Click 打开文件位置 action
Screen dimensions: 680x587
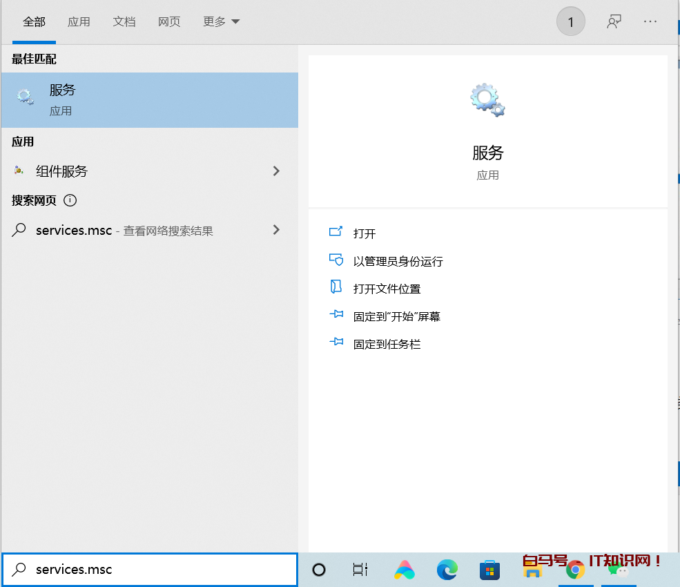[x=387, y=289]
